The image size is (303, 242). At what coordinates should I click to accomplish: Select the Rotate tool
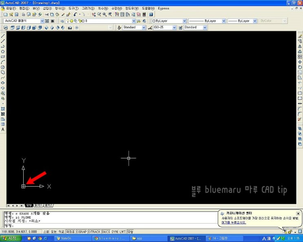(300, 67)
